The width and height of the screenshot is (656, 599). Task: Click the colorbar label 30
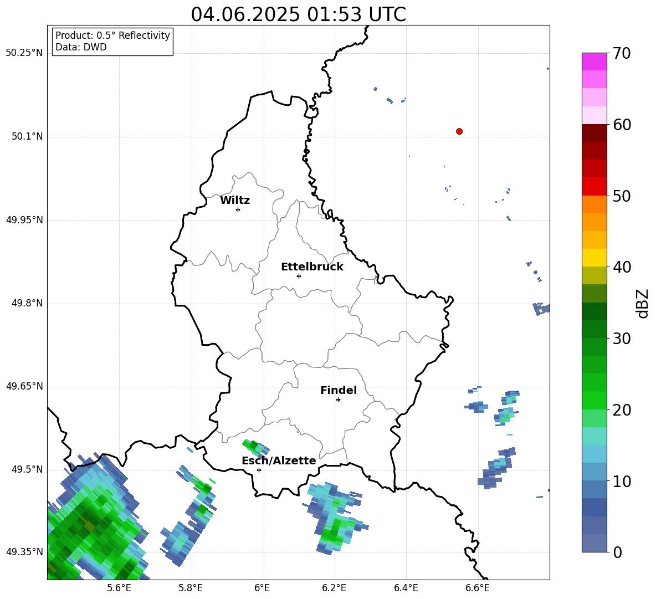[622, 339]
